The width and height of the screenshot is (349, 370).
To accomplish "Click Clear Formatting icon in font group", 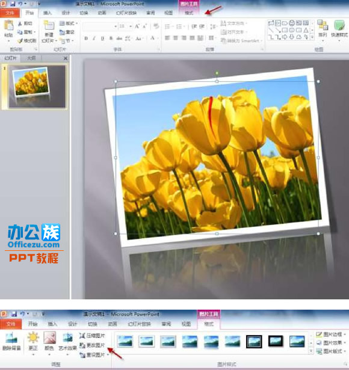I will (156, 26).
